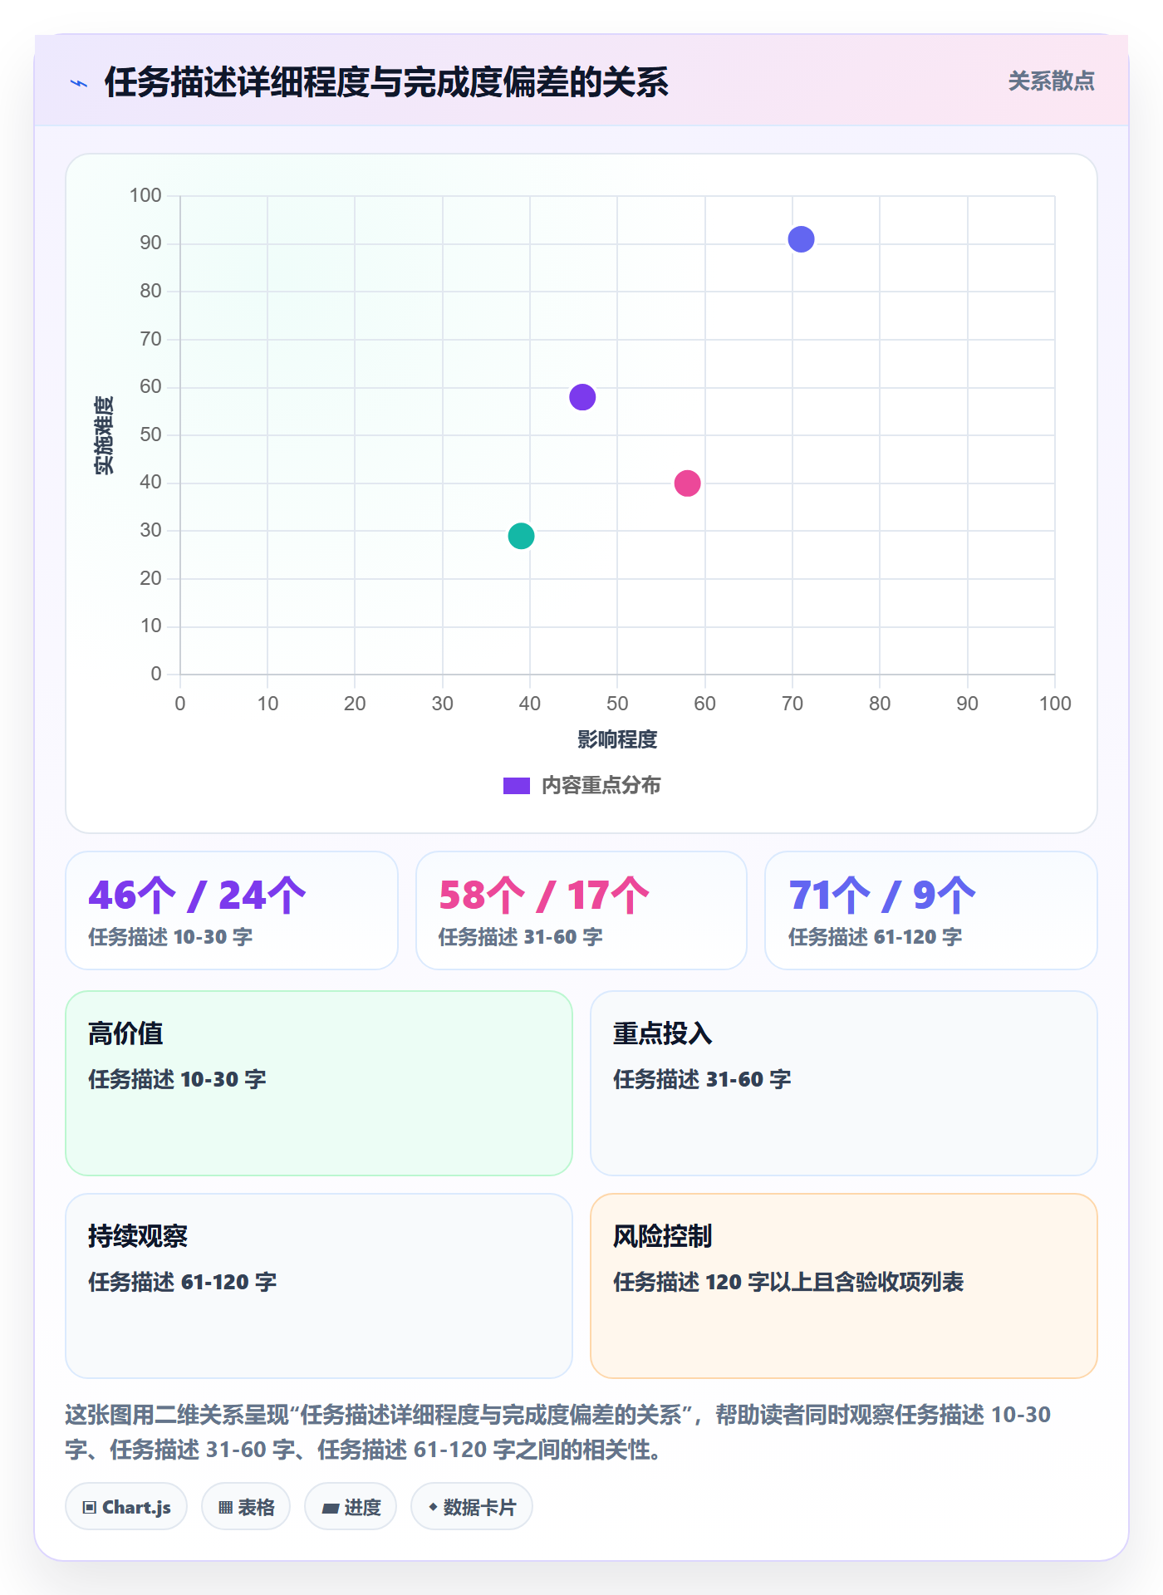Click 任务描述 31-60 字 label under 58个
The image size is (1163, 1595).
[x=521, y=937]
